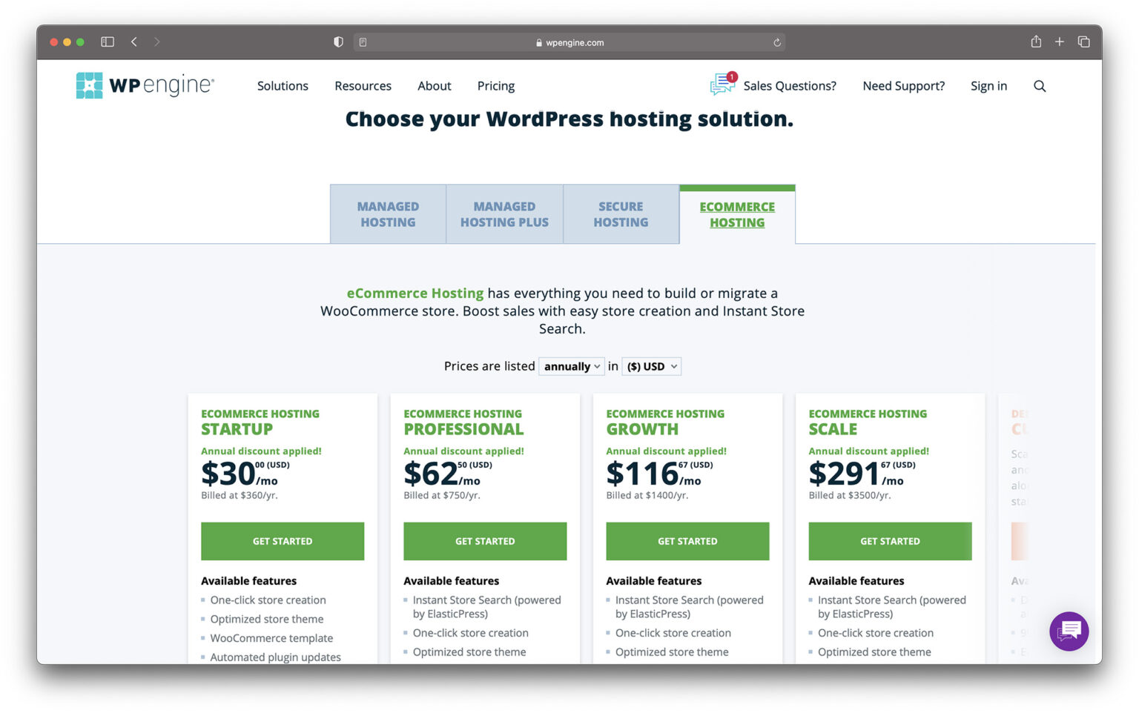
Task: Click the share icon in the browser toolbar
Action: (1036, 42)
